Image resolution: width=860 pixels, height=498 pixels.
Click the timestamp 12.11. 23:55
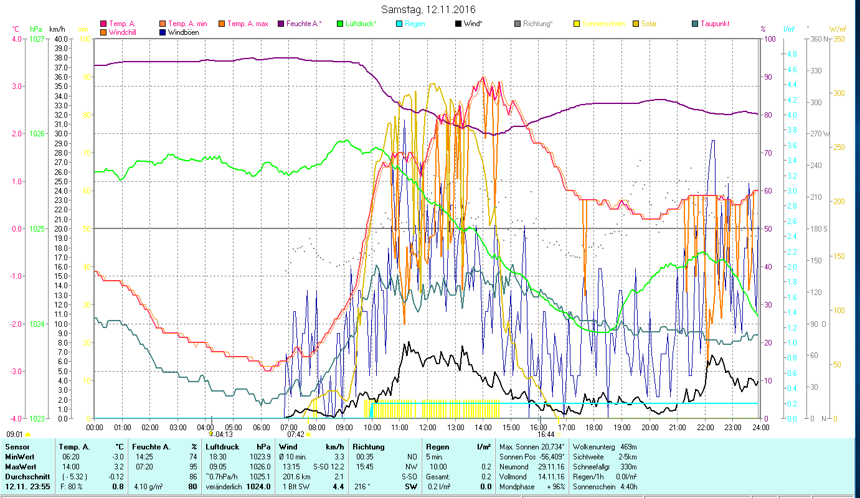[28, 487]
